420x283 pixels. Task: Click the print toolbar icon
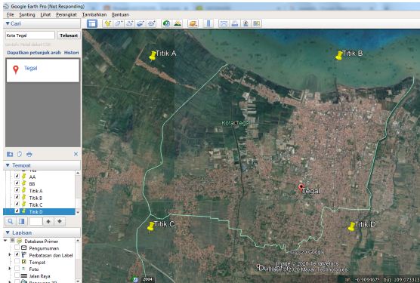point(235,23)
